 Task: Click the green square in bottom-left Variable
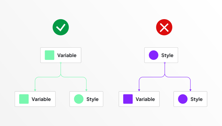[x=24, y=99]
